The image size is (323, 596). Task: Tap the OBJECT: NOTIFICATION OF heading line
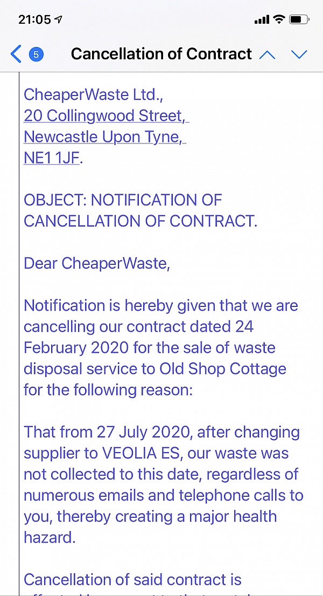pyautogui.click(x=123, y=200)
